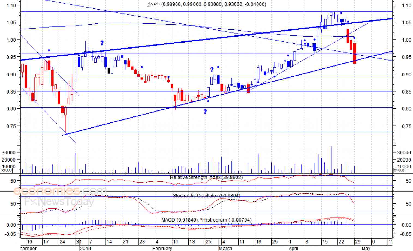Click the '20000' volume label on the right axis
The image size is (413, 251).
[x=404, y=160]
